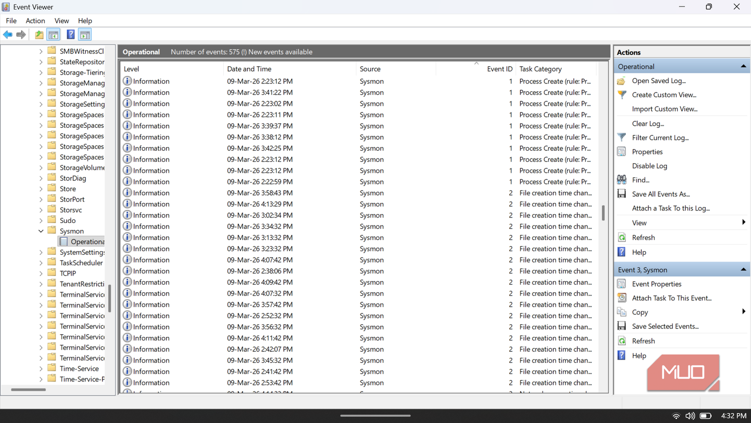Click Attach a Task To this Log...
The height and width of the screenshot is (423, 751).
(x=671, y=208)
